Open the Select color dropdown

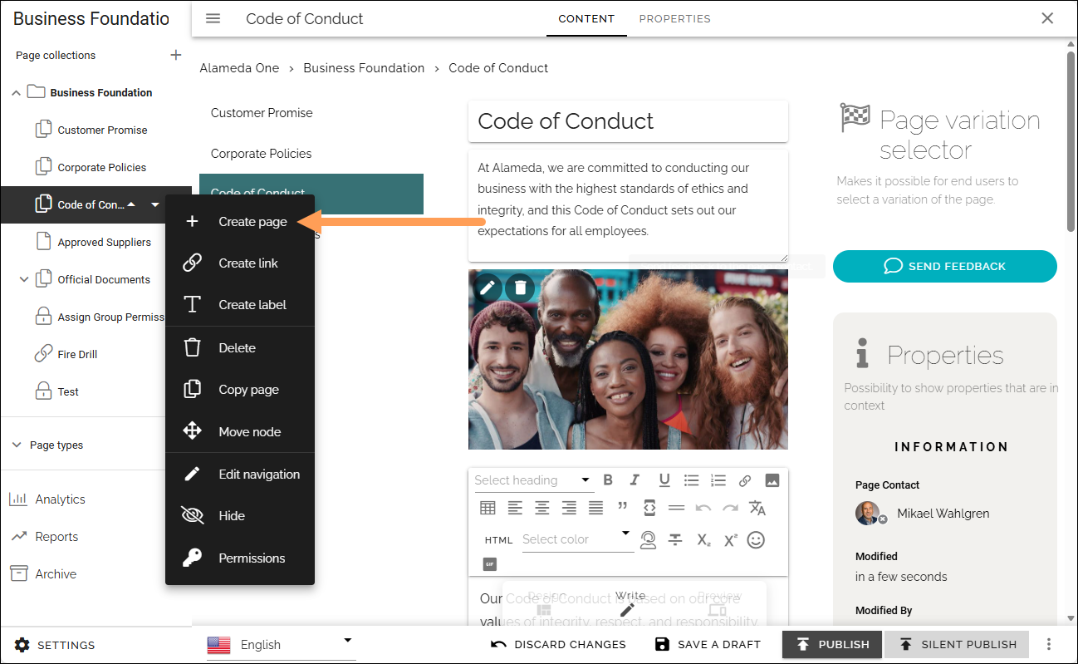576,539
